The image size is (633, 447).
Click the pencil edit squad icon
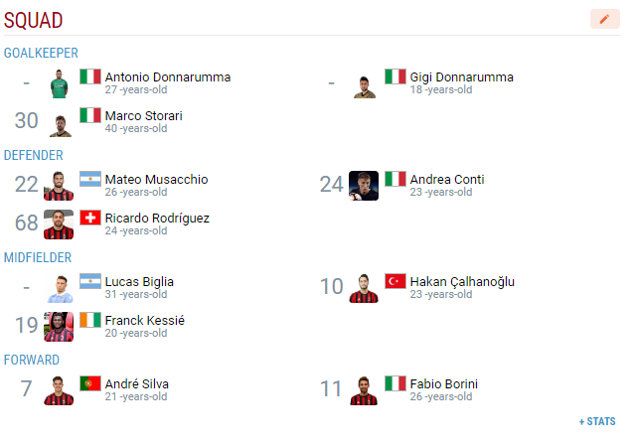pos(604,19)
